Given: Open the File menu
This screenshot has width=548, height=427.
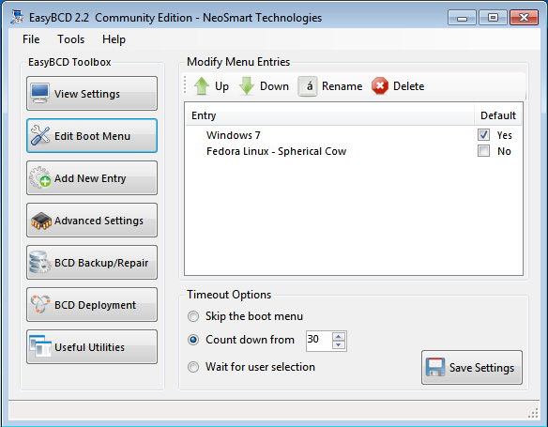Looking at the screenshot, I should 31,39.
